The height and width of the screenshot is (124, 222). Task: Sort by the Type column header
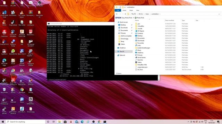[x=183, y=21]
